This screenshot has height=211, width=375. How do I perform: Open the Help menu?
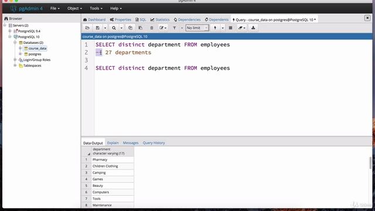[x=116, y=8]
